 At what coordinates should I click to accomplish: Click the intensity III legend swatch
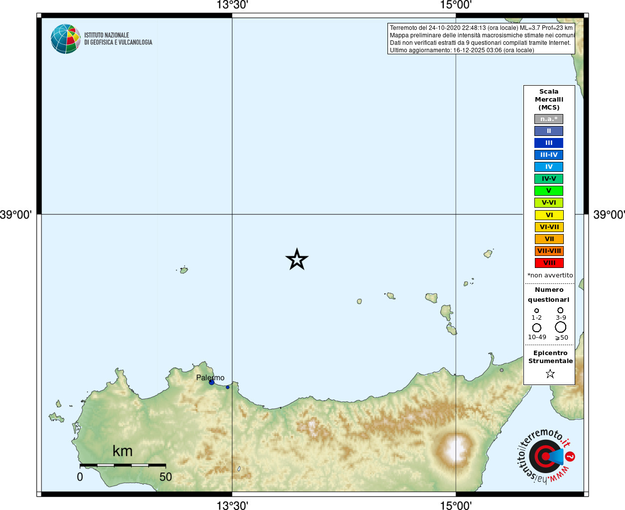pyautogui.click(x=549, y=143)
